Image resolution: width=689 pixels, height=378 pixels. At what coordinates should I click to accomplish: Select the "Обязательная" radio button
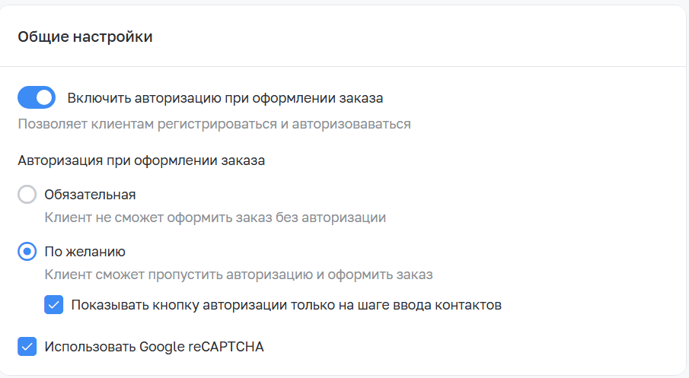[x=27, y=195]
